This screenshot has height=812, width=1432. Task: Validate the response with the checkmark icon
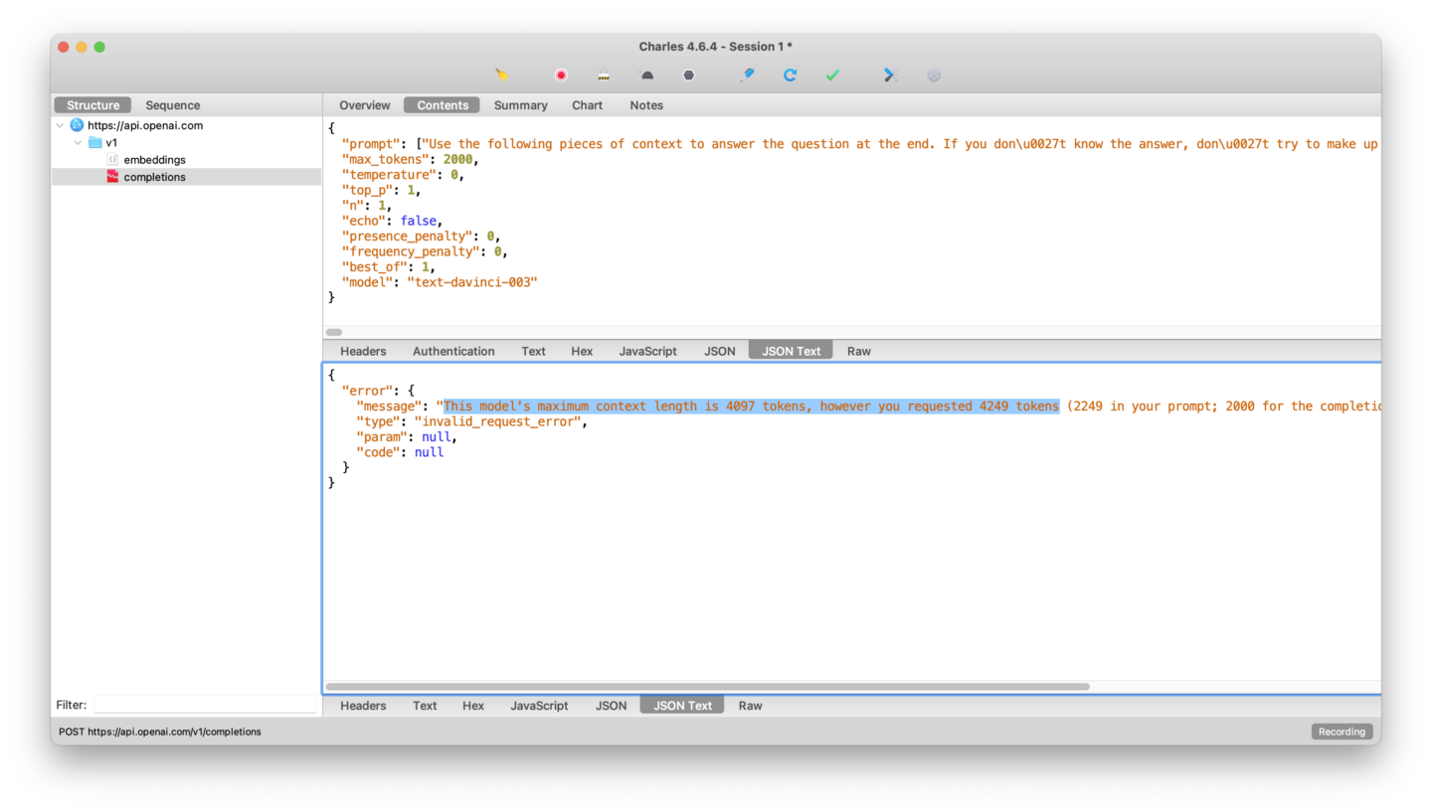point(832,75)
